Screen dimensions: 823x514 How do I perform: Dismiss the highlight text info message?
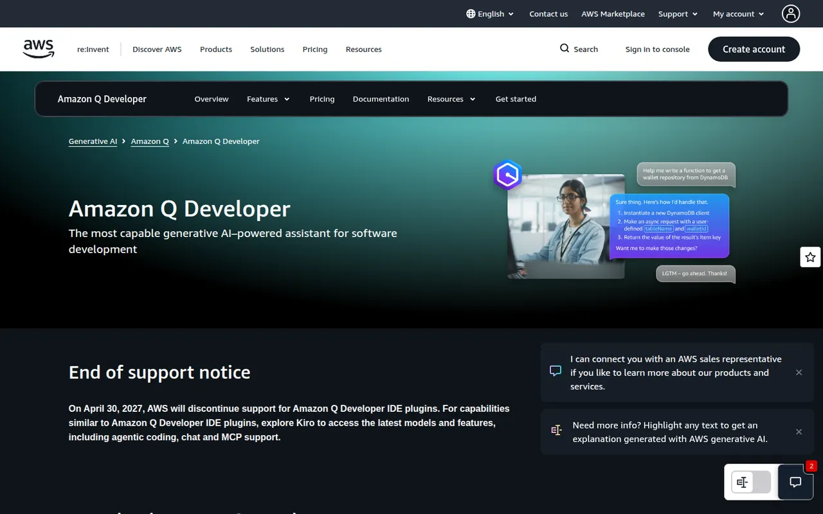point(799,432)
